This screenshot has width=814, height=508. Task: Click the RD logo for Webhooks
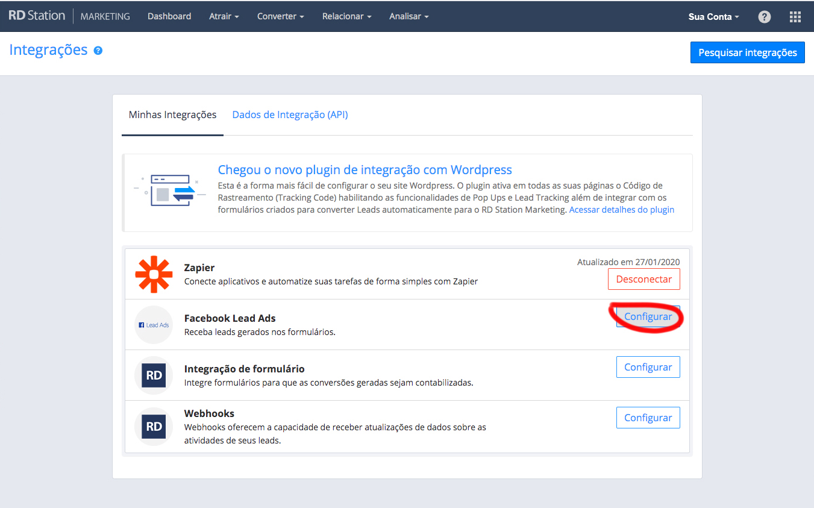coord(154,427)
